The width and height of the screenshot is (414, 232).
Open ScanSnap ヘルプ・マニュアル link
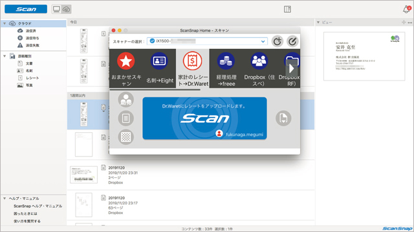tap(38, 206)
